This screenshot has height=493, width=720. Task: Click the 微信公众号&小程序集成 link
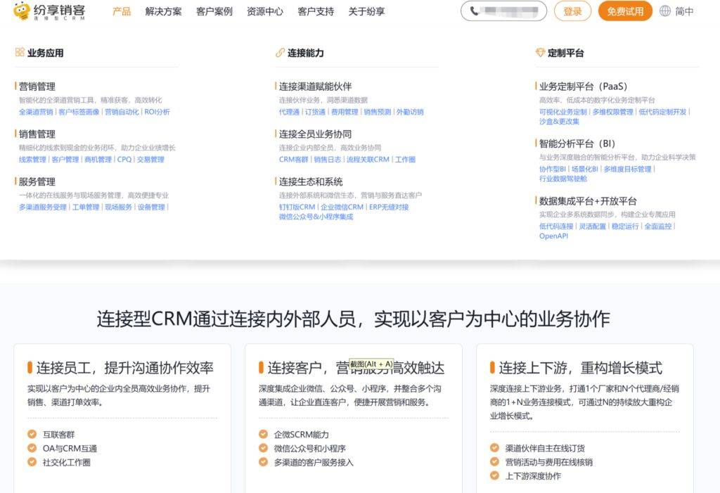click(316, 217)
